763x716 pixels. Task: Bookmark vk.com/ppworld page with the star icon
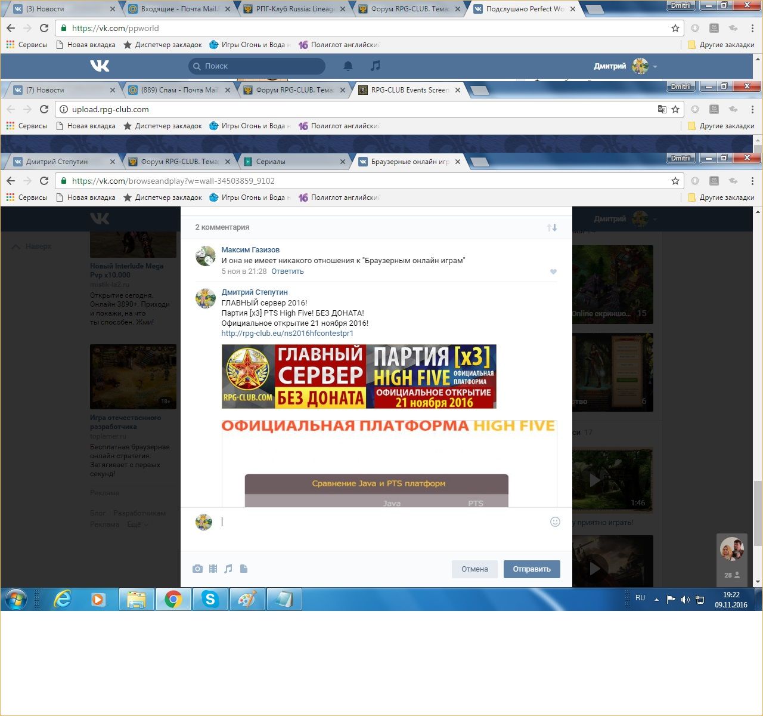675,28
